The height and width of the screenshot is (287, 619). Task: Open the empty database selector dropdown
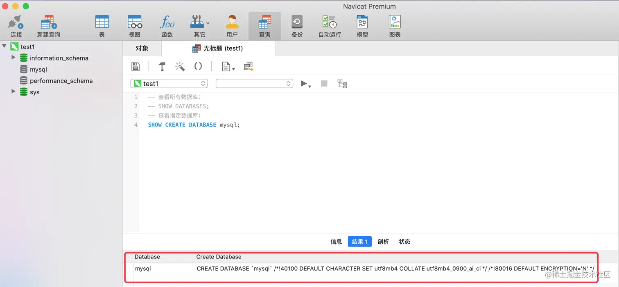pos(255,83)
